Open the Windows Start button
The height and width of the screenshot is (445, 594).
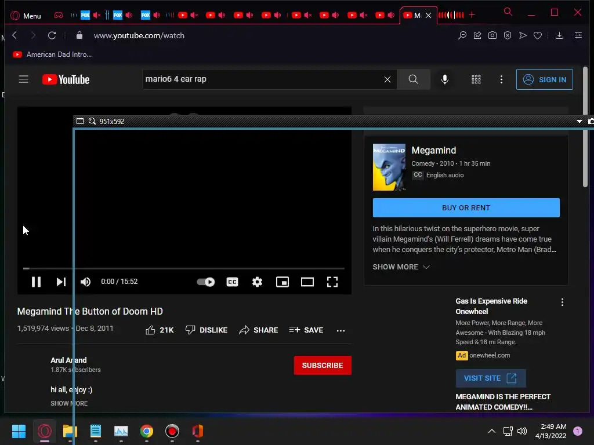19,431
